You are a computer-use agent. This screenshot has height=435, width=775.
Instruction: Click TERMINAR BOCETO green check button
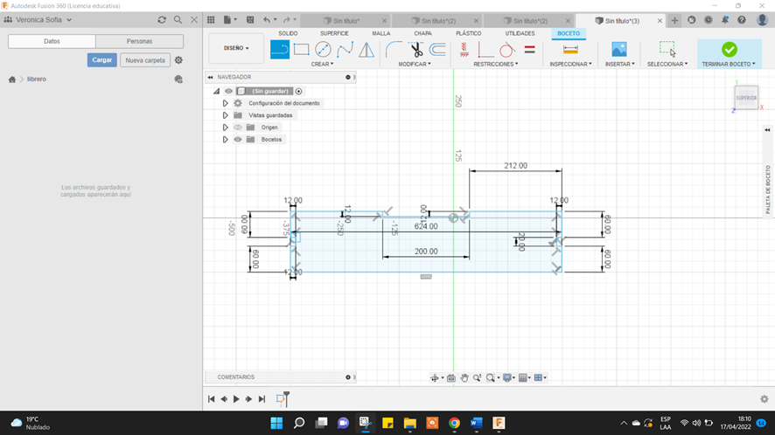click(729, 50)
